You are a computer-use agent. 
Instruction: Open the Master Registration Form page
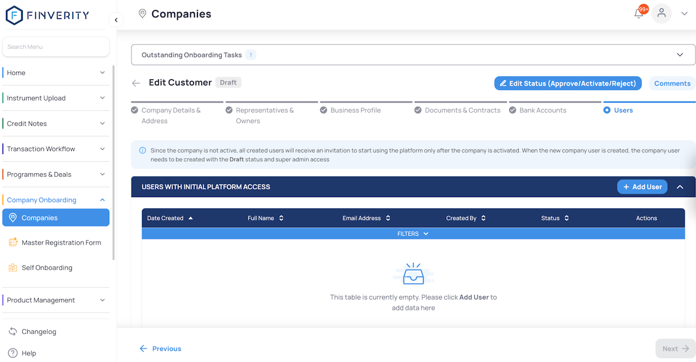tap(61, 243)
